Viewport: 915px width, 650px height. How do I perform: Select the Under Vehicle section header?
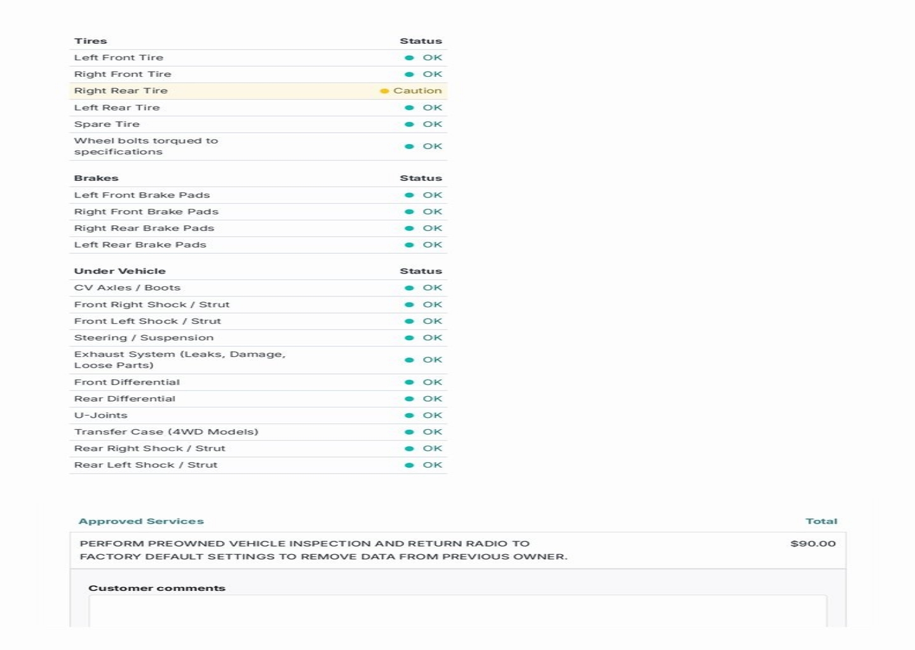tap(119, 271)
